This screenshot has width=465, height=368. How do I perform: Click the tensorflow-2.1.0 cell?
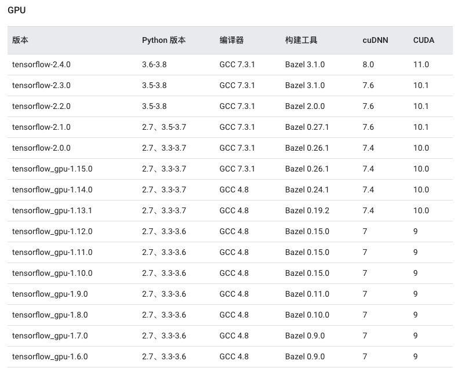click(41, 127)
